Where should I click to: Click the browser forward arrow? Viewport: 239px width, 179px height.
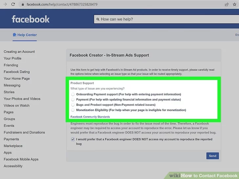click(5, 4)
